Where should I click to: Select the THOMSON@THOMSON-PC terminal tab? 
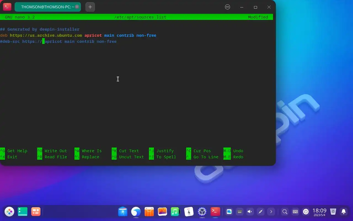[48, 7]
